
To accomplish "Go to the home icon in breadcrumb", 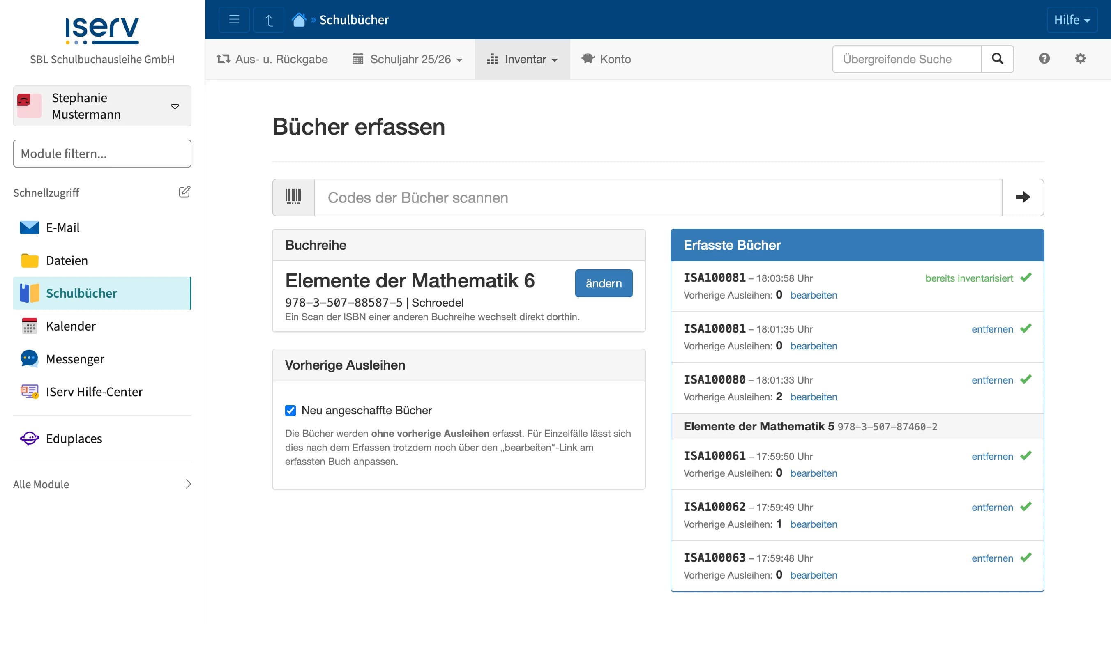I will point(299,20).
